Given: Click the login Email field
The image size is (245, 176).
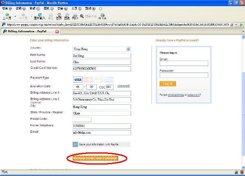Looking at the screenshot, I should pos(184,63).
